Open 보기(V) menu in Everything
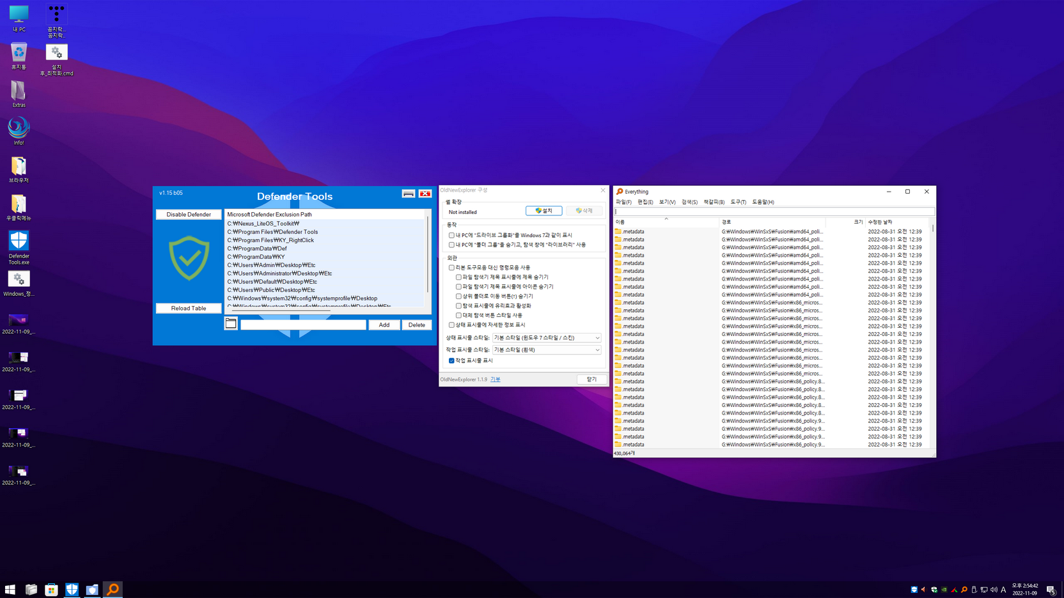Image resolution: width=1064 pixels, height=598 pixels. (667, 202)
